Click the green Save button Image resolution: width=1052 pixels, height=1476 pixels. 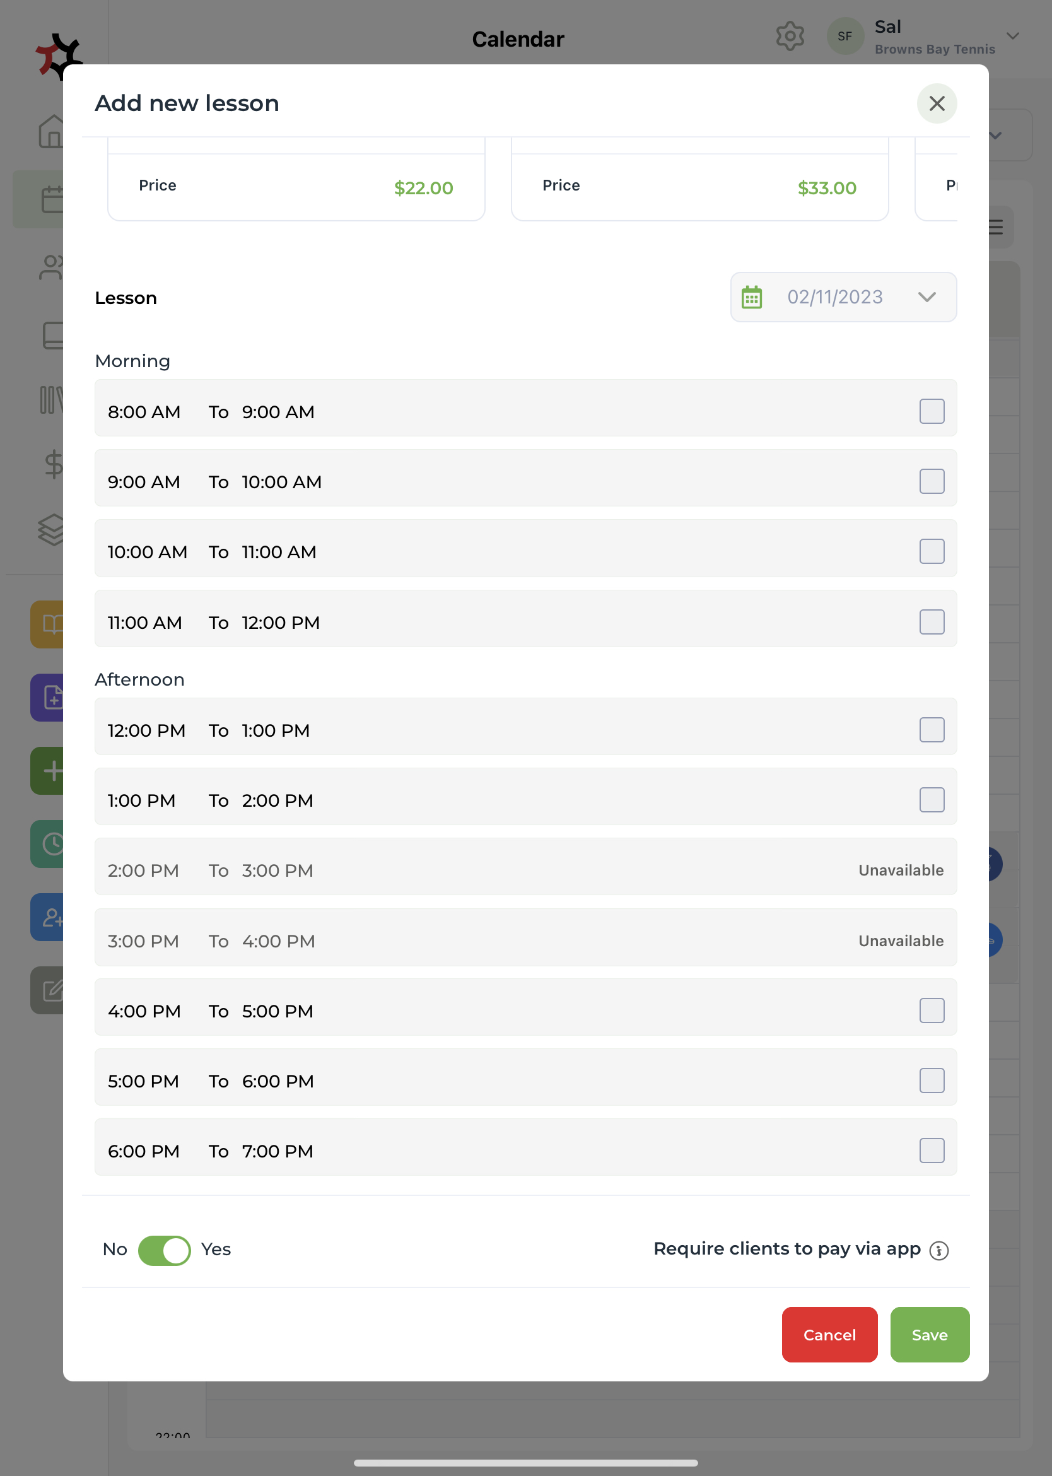[929, 1335]
